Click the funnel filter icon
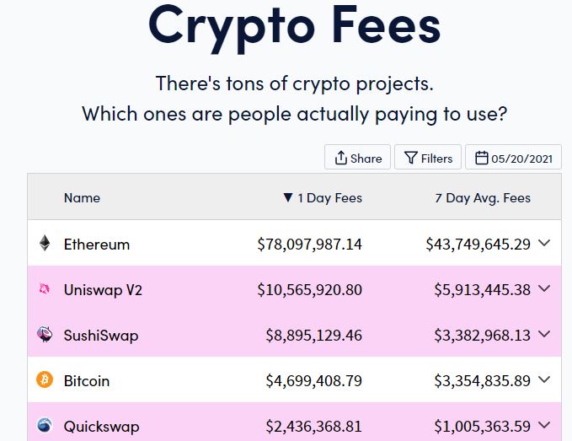The width and height of the screenshot is (572, 441). click(x=411, y=158)
